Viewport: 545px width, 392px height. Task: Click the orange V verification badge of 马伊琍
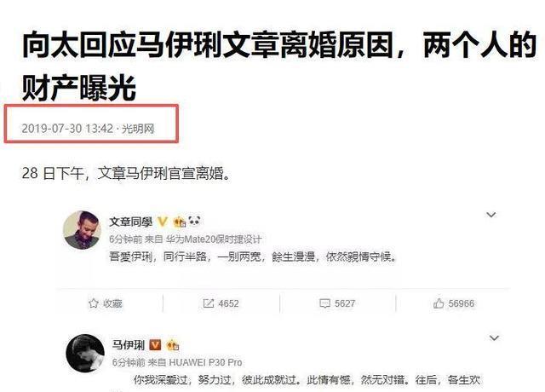click(155, 344)
